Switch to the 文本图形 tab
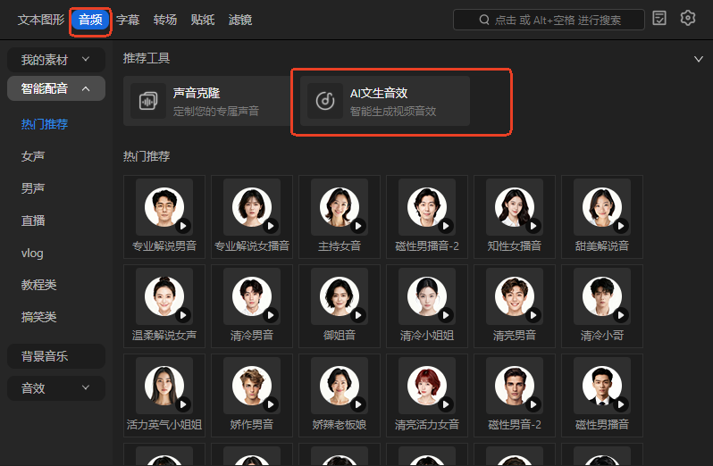The image size is (713, 466). 41,20
